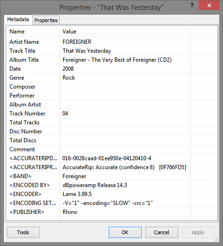Click the <ENCODER> row label
Screen dimensions: 223x246
coord(25,194)
